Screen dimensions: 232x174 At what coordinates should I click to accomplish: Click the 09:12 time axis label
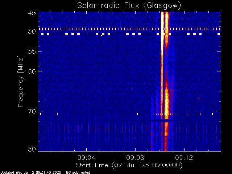[184, 158]
